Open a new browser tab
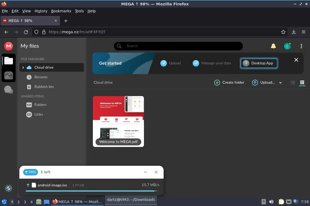 (x=66, y=21)
